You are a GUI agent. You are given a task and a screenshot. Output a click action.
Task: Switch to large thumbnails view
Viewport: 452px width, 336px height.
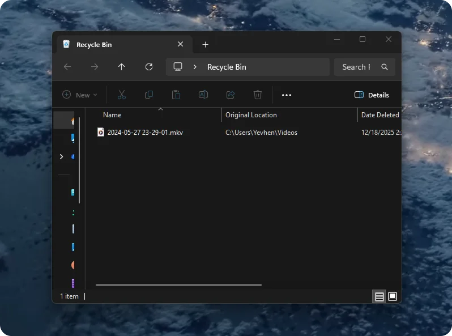(393, 296)
